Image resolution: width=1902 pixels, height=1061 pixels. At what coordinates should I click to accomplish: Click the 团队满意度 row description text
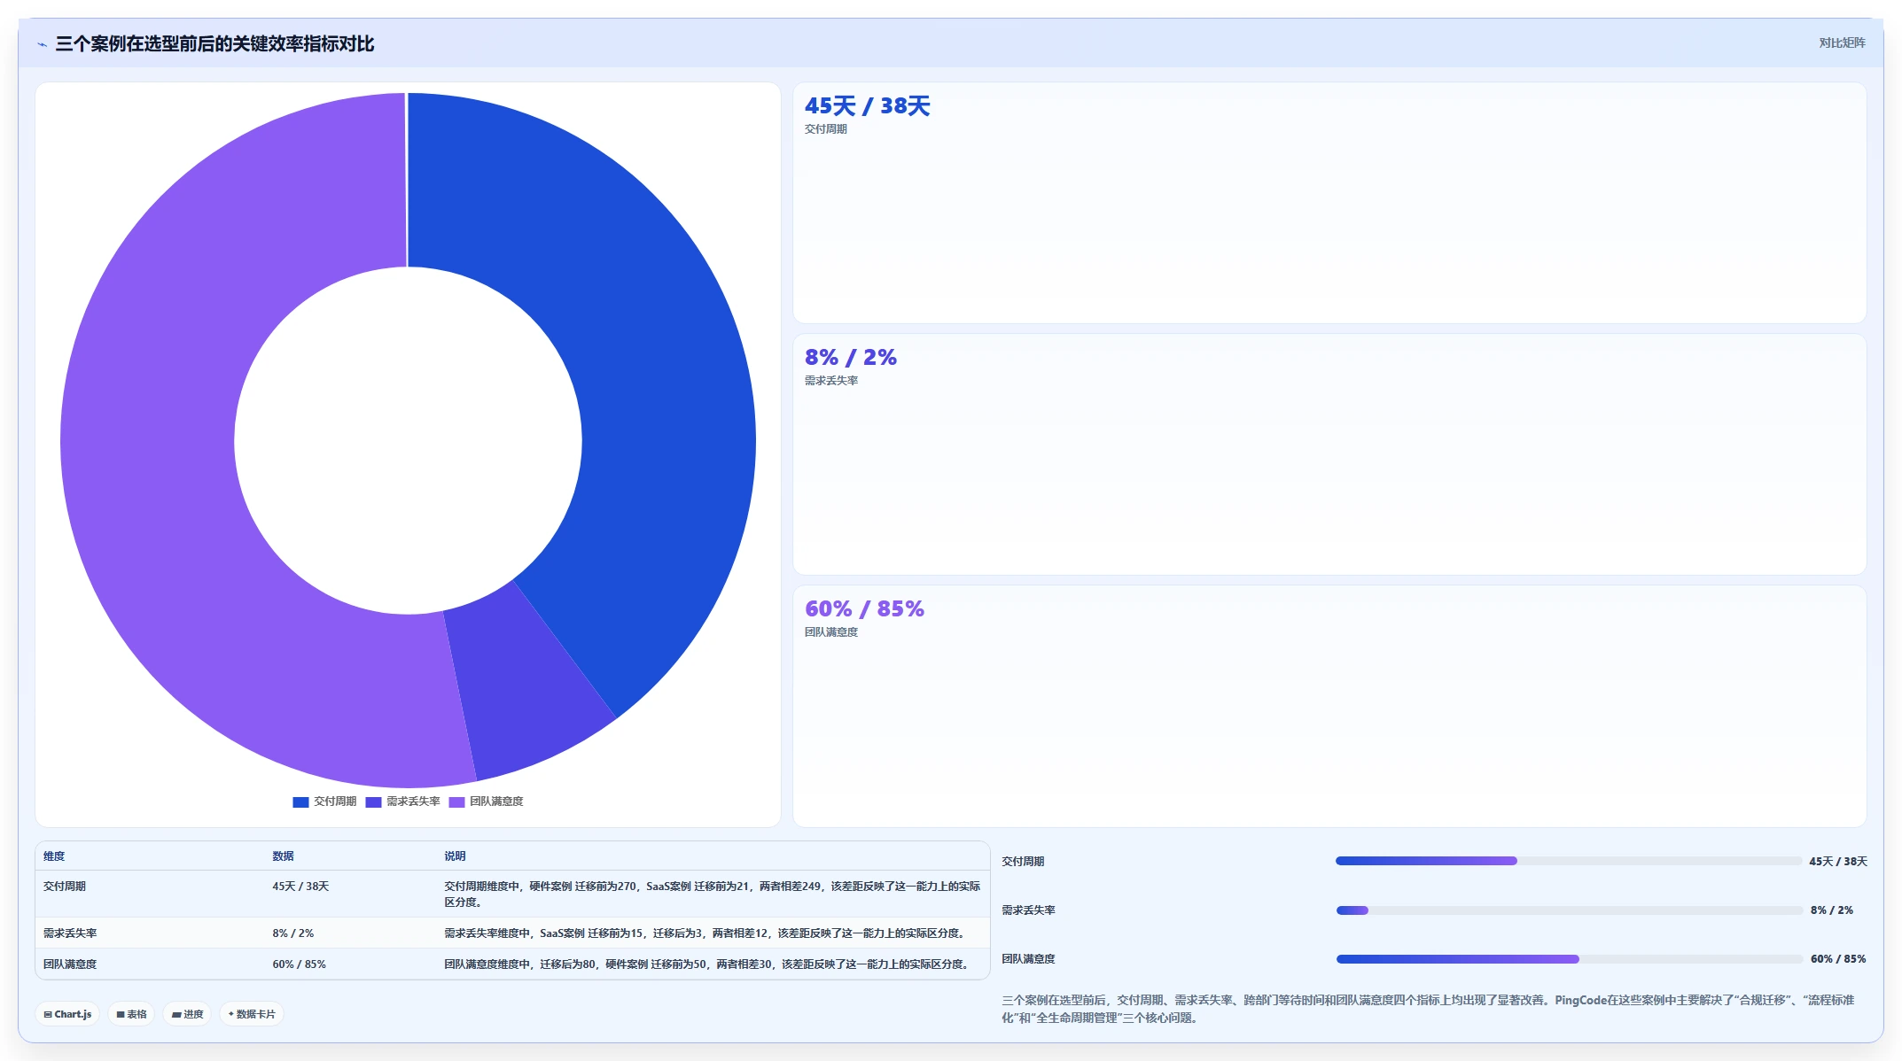click(706, 964)
